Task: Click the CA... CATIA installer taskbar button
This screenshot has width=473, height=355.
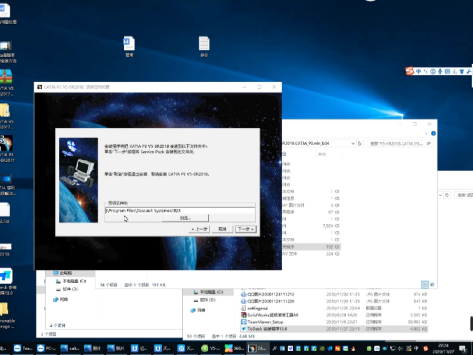Action: pos(258,348)
